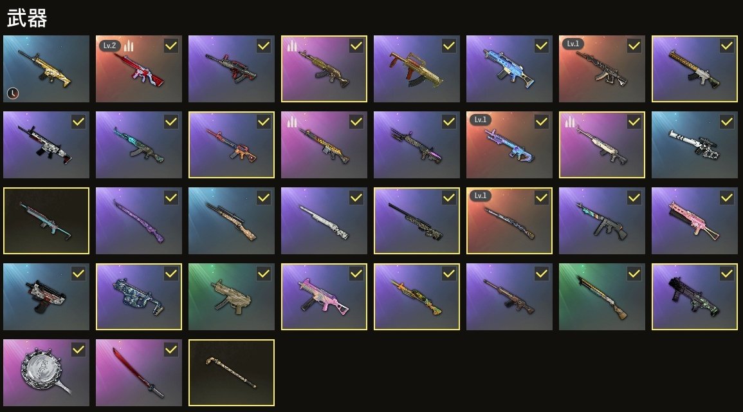This screenshot has height=412, width=743.
Task: Open the Lv.2 red and white rifle
Action: (139, 69)
